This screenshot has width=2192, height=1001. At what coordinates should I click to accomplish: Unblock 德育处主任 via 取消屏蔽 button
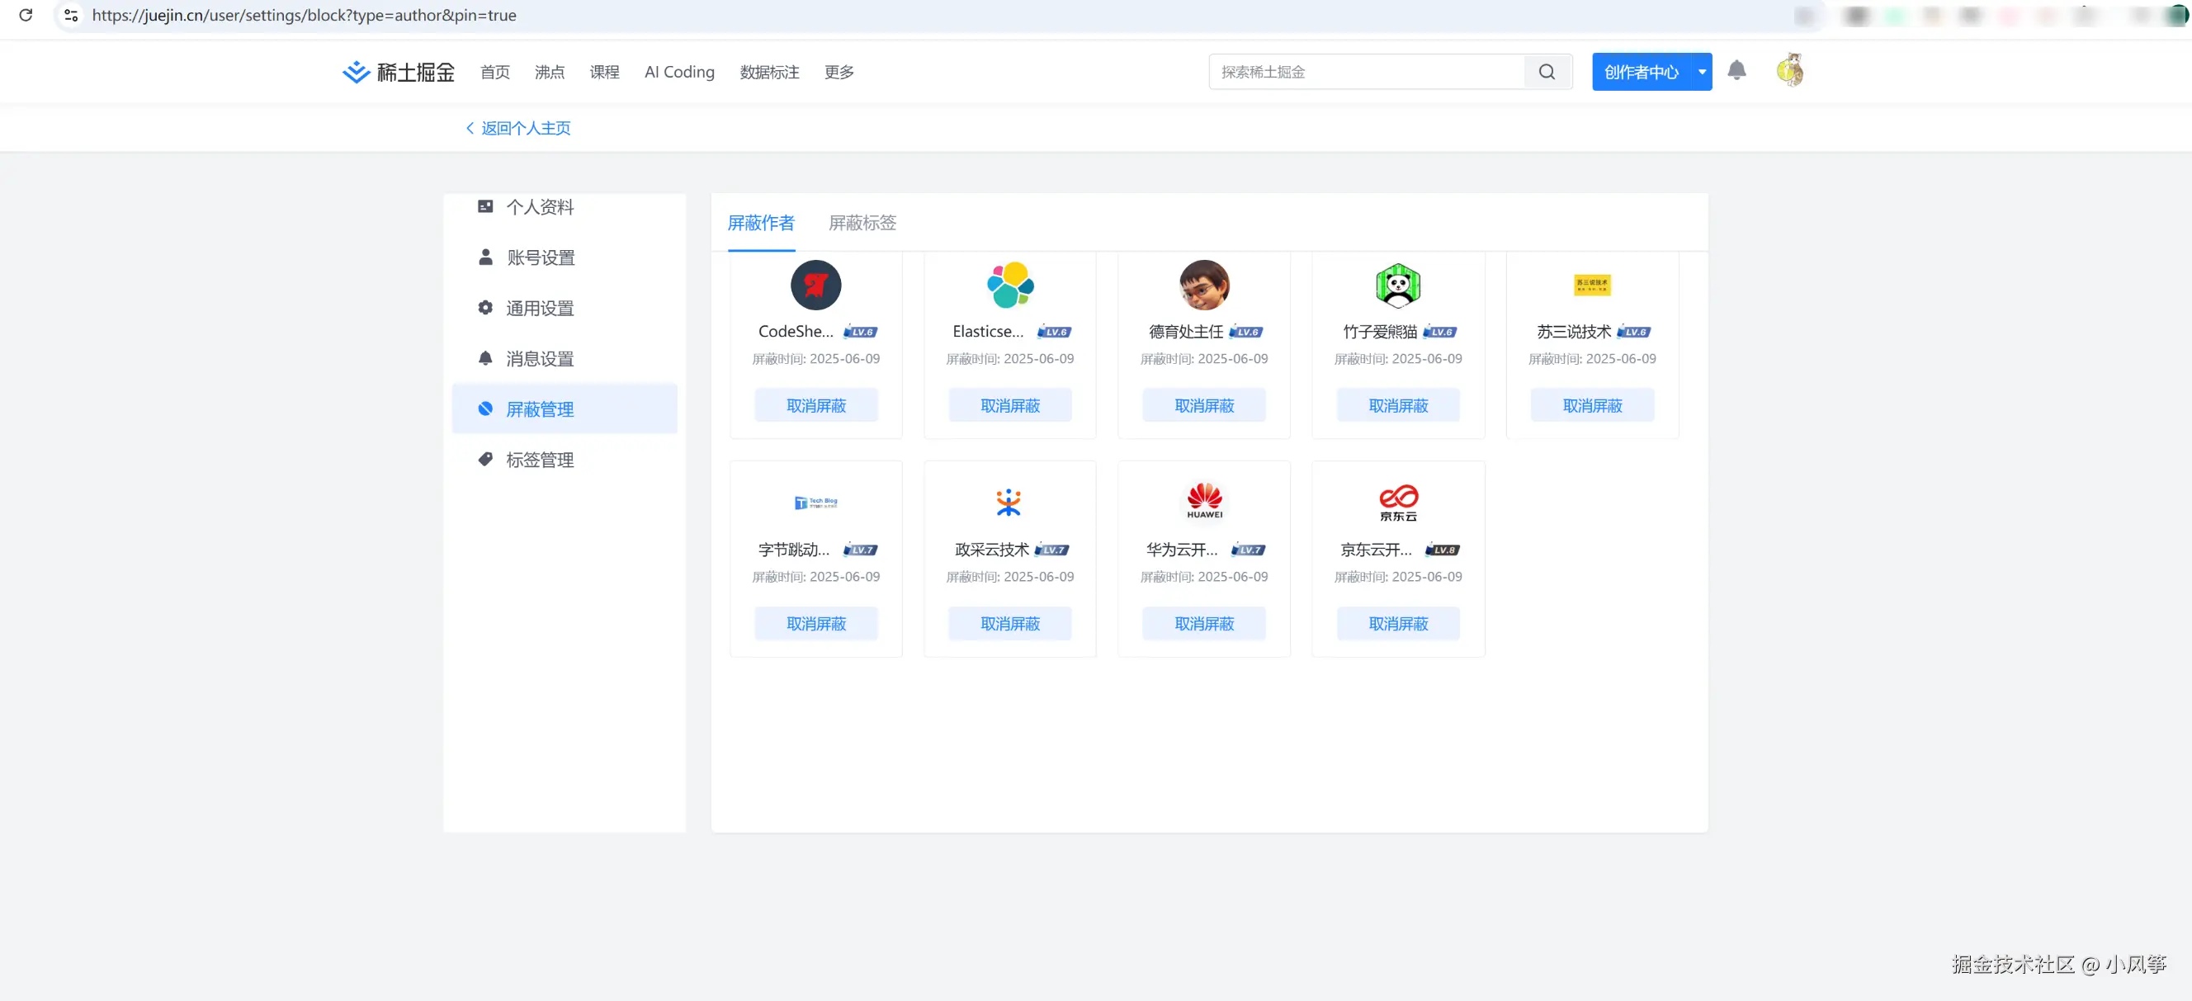coord(1203,405)
